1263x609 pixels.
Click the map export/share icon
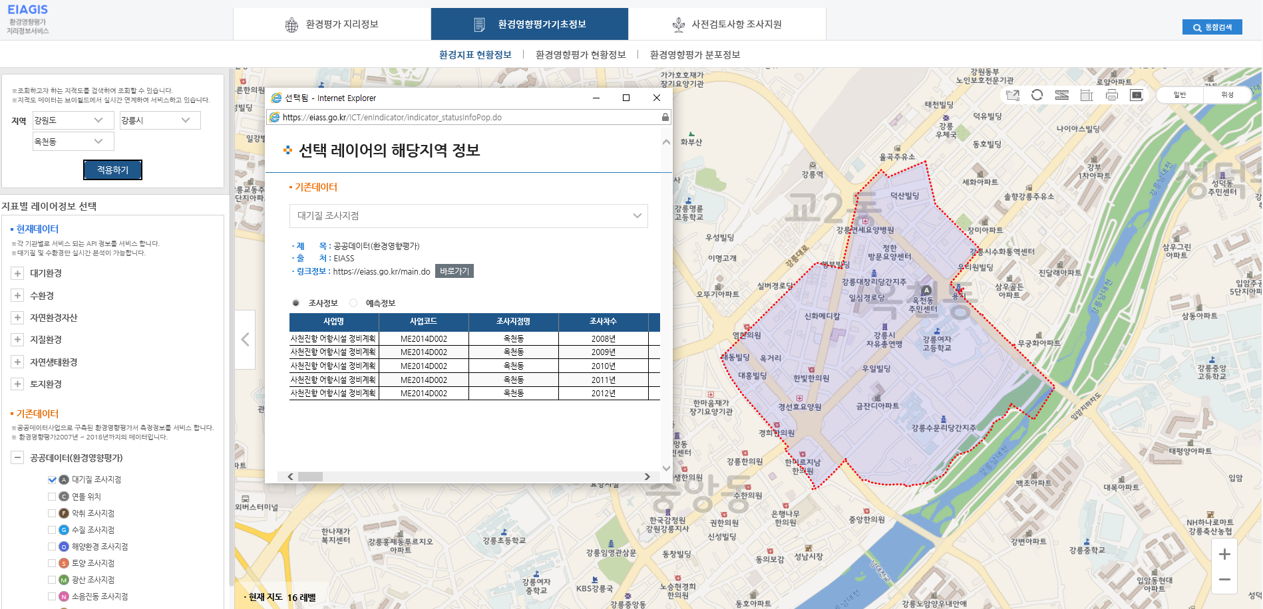1012,95
